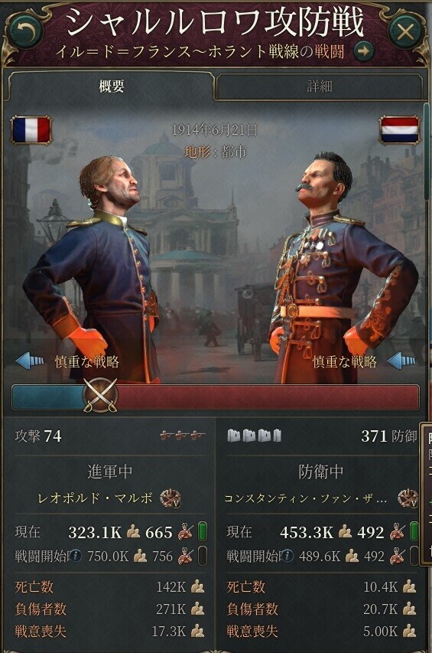
Task: Open the 詳細 tab
Action: [320, 87]
